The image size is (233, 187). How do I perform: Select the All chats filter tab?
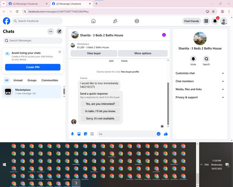point(7,80)
